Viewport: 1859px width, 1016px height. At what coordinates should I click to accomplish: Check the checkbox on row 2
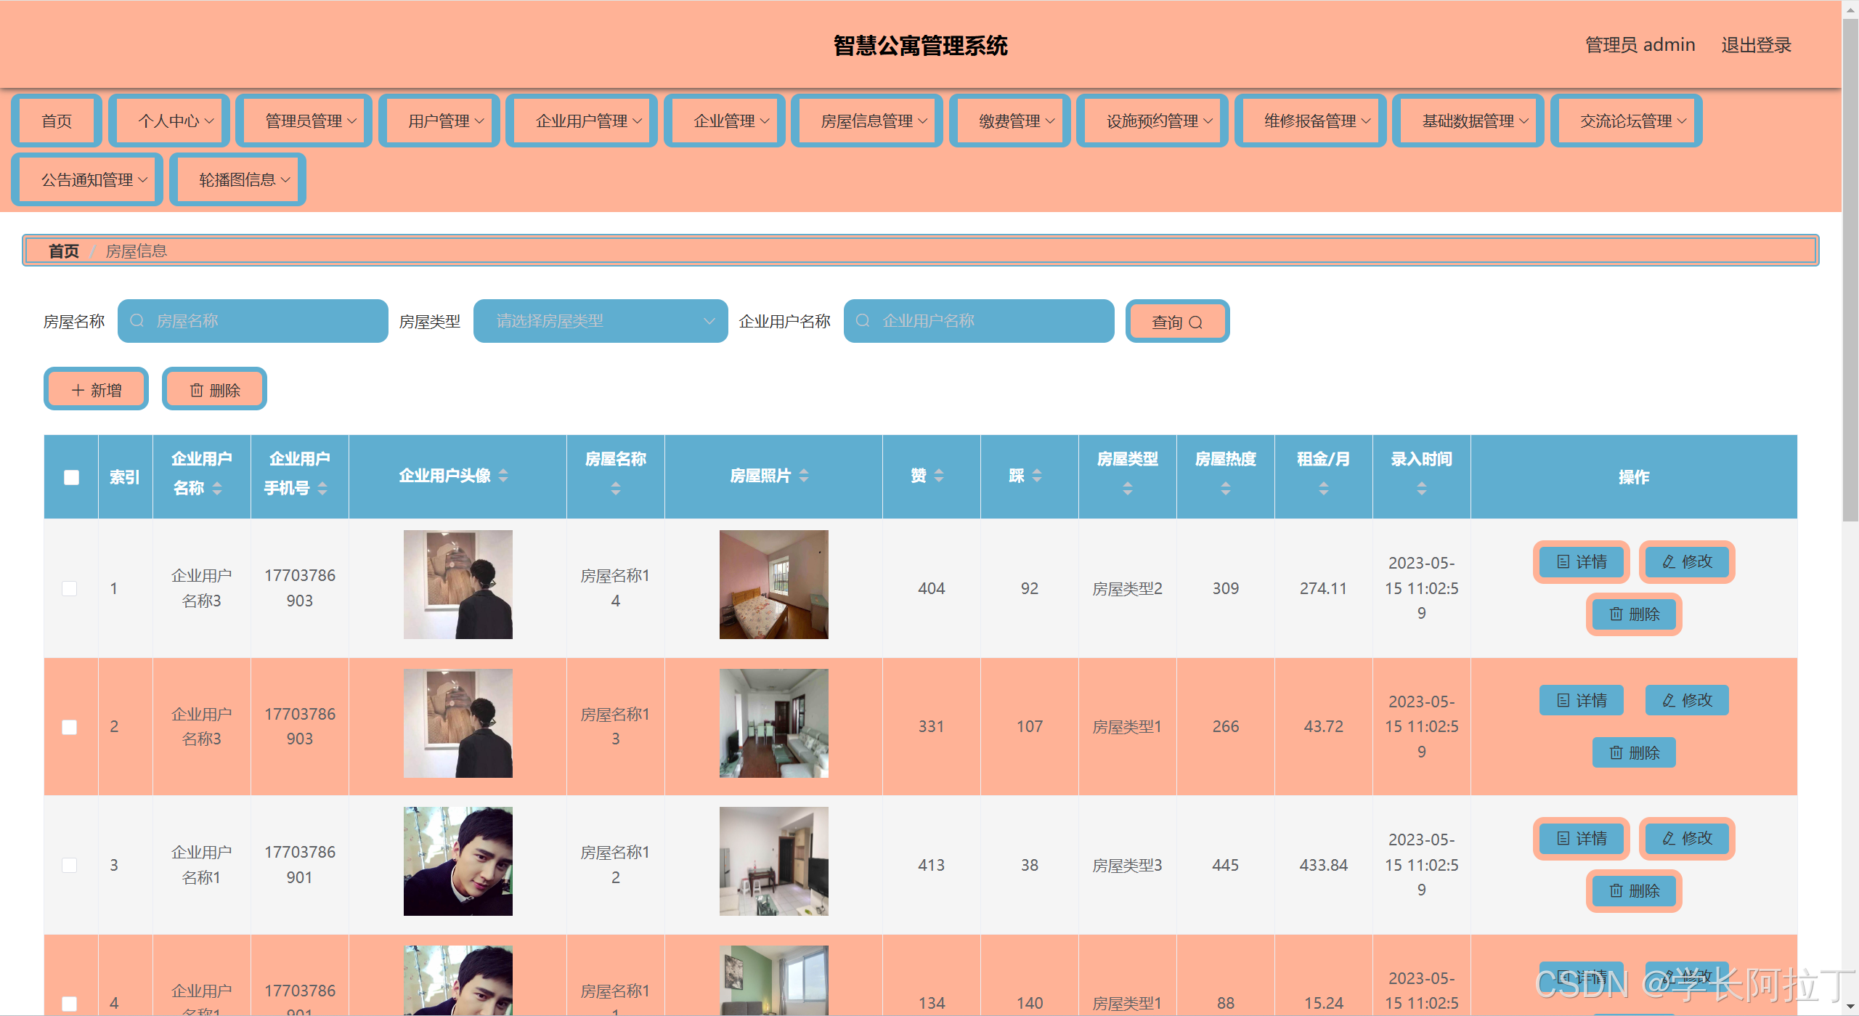[69, 726]
